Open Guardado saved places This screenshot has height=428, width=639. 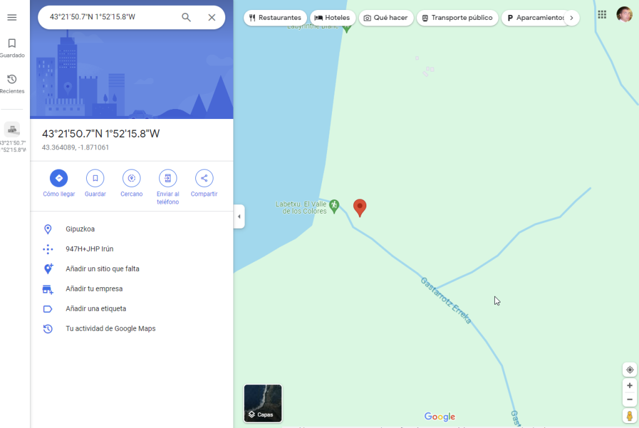click(x=12, y=48)
